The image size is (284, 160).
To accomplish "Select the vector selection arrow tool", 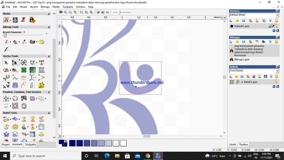I will (x=6, y=63).
